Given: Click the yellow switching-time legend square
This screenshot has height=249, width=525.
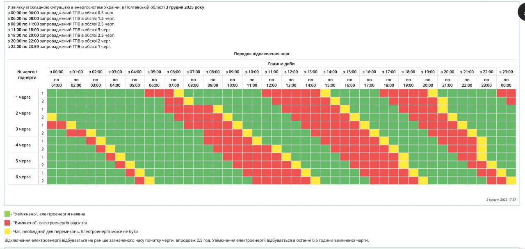Looking at the screenshot, I should 7,231.
